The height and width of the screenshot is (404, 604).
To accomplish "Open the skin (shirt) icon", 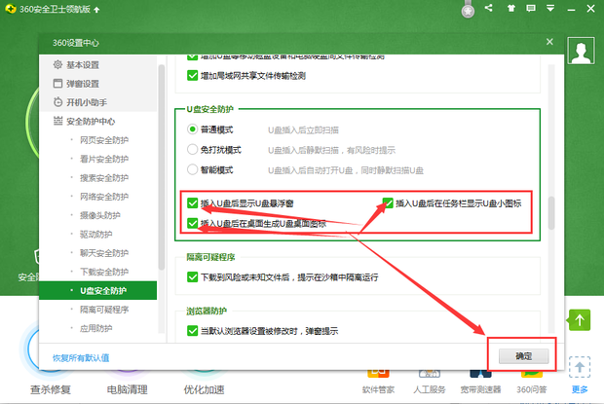I will (x=510, y=8).
